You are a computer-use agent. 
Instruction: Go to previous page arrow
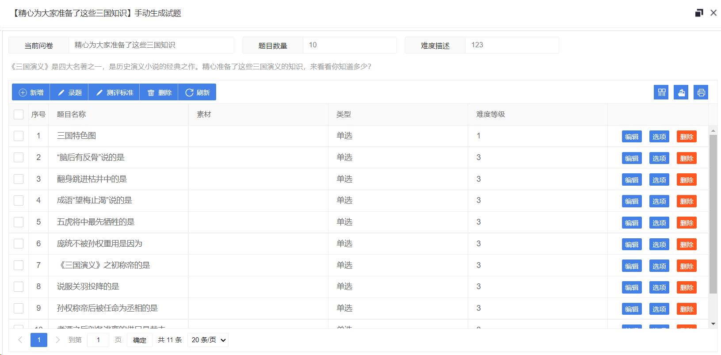click(20, 340)
